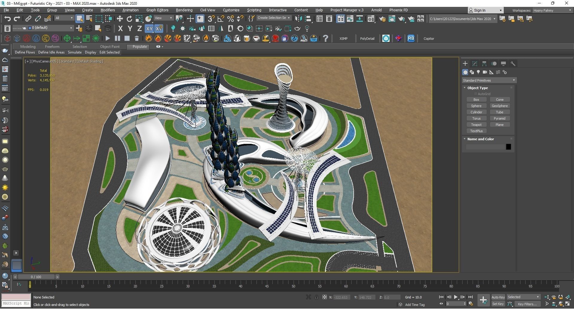Click Set Keys large plus-key button
Image resolution: width=574 pixels, height=311 pixels.
pos(483,300)
